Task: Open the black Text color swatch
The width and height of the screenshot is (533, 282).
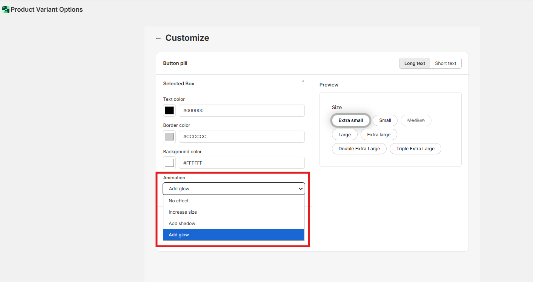Action: click(x=169, y=111)
